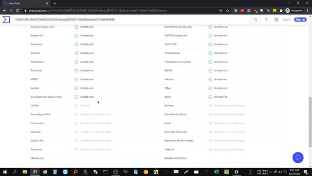Show hidden tray icons chevron
The height and width of the screenshot is (176, 312).
(x=271, y=172)
